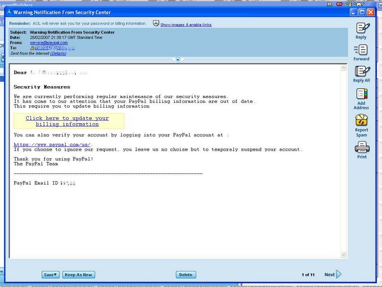
Task: Click the service@paypal.com sender address
Action: [x=49, y=42]
